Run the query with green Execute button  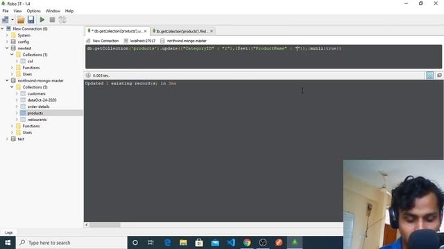tap(42, 19)
